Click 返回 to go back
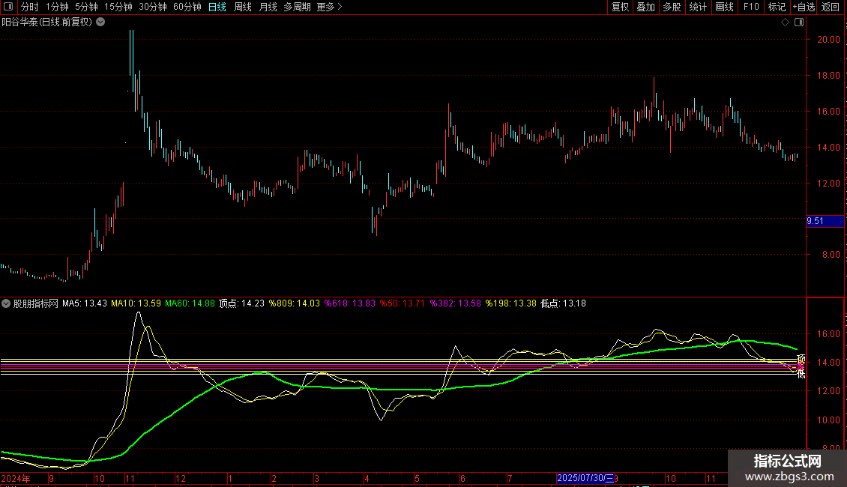 pos(831,7)
